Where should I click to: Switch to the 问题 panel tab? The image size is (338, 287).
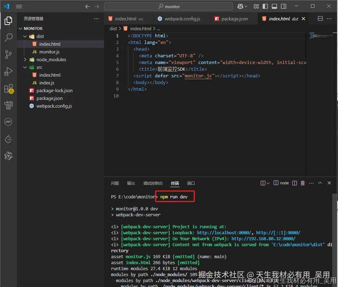115,183
